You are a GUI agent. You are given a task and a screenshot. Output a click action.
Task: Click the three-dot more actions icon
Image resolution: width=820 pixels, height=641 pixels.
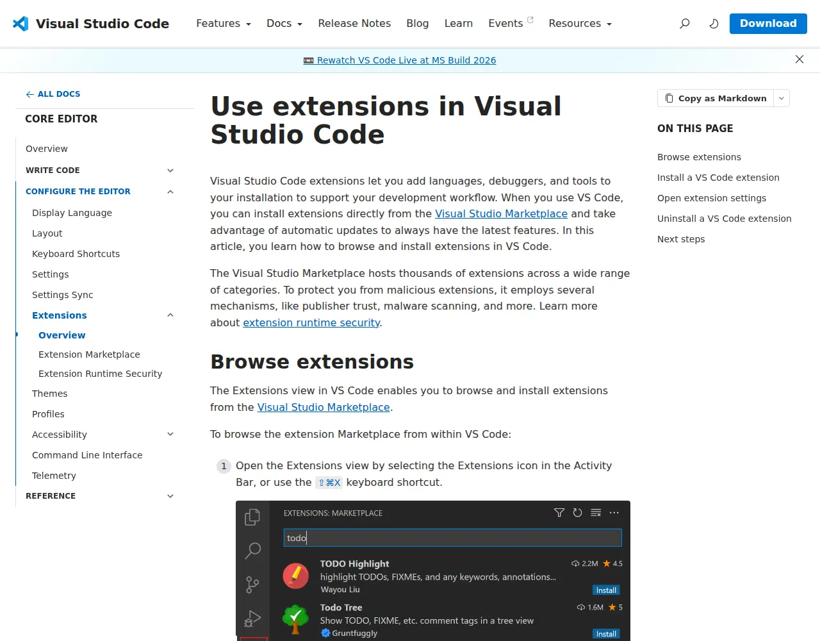tap(614, 513)
